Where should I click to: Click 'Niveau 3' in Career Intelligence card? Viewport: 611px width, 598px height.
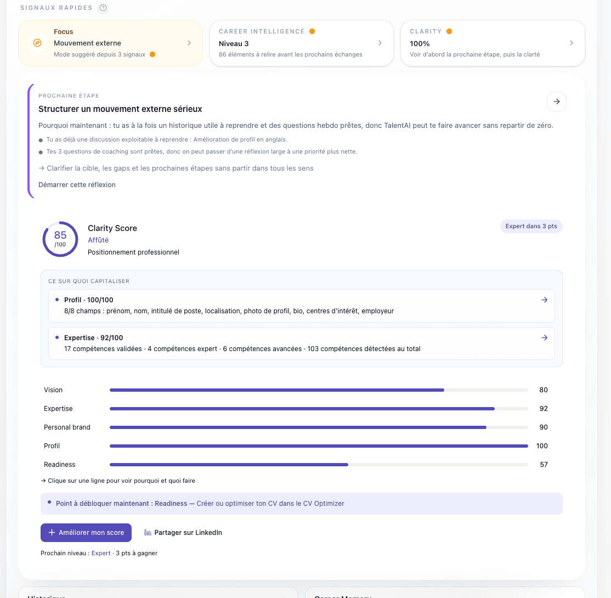[234, 44]
